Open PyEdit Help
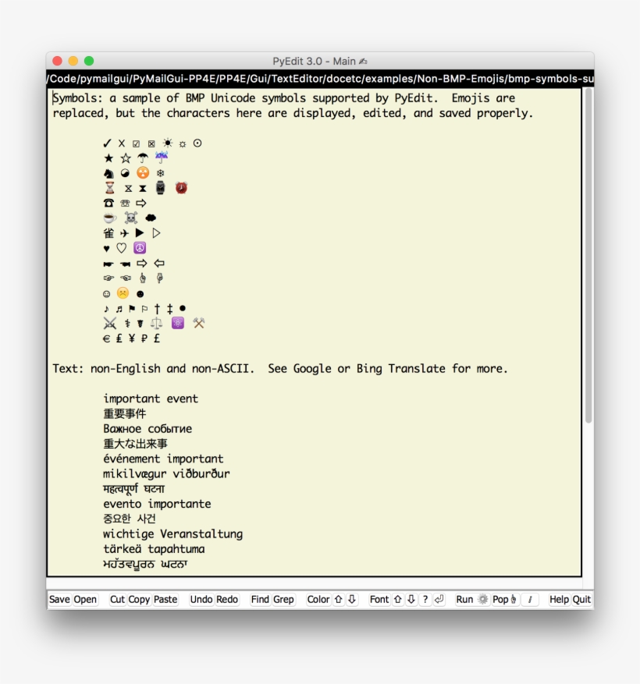640x684 pixels. (561, 599)
